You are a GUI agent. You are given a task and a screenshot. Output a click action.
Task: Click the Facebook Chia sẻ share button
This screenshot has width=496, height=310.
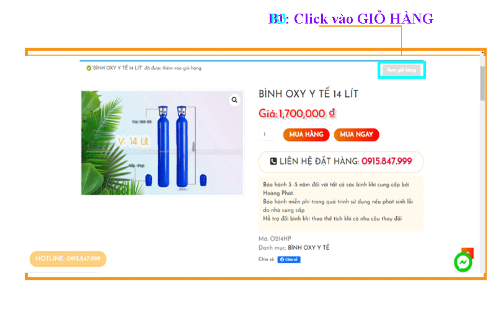click(289, 259)
